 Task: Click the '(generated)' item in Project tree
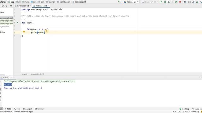(x=5, y=26)
